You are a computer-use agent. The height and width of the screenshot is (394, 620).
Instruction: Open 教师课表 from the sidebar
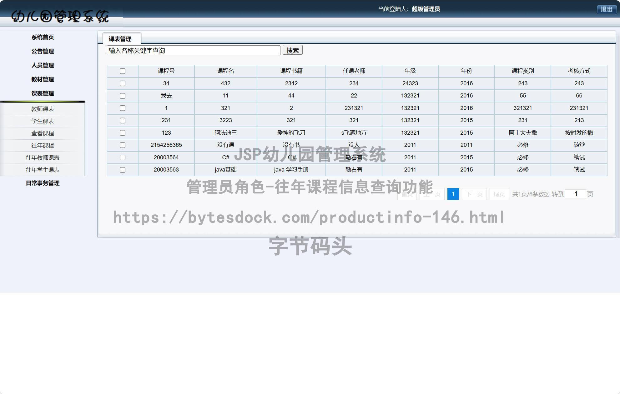[x=42, y=109]
